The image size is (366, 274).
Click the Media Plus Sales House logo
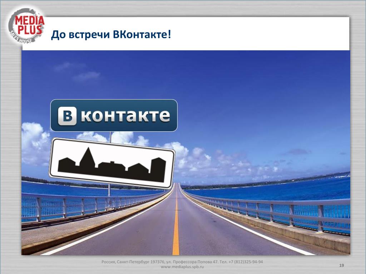click(x=26, y=26)
